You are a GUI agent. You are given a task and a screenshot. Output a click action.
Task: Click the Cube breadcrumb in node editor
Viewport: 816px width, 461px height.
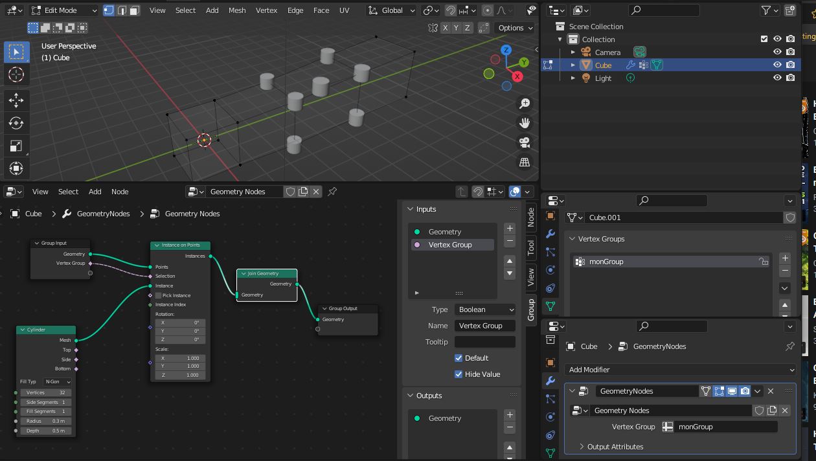(x=26, y=214)
